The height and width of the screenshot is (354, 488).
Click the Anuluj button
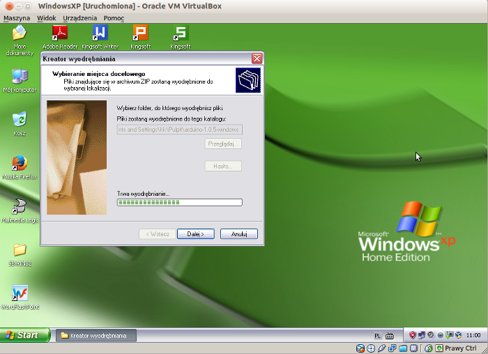tap(239, 234)
